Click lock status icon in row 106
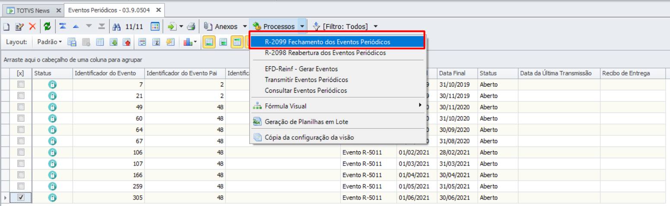The height and width of the screenshot is (206, 670). [52, 152]
